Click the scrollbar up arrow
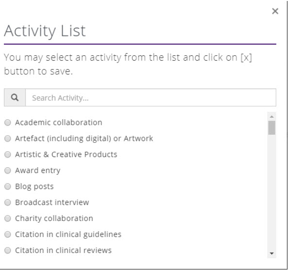Screen dimensions: 288x270 (x=271, y=116)
